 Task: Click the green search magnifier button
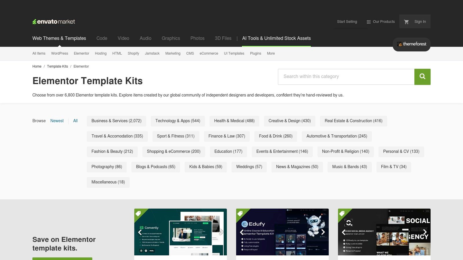pyautogui.click(x=422, y=77)
